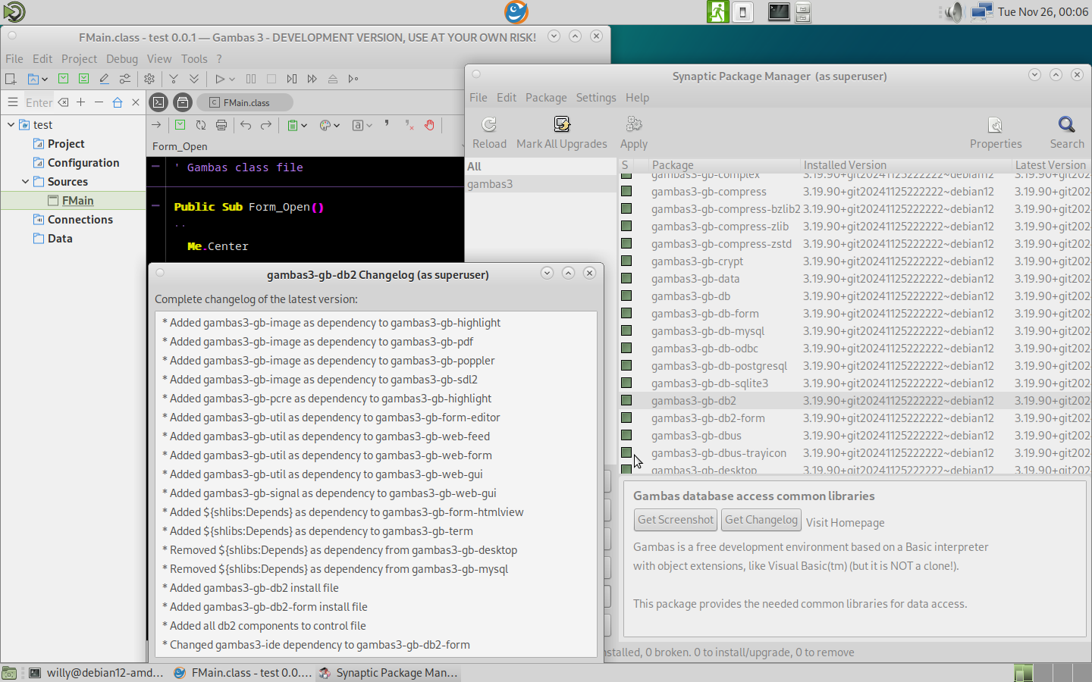
Task: Click the Run until cursor icon
Action: [x=353, y=79]
